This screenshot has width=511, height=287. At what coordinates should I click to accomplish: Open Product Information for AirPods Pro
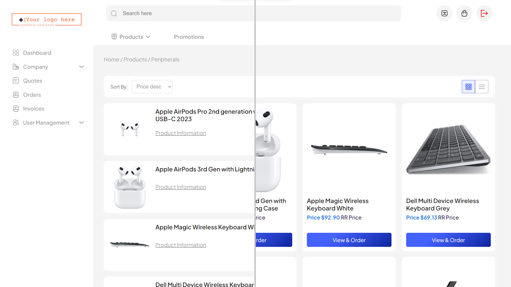coord(180,133)
